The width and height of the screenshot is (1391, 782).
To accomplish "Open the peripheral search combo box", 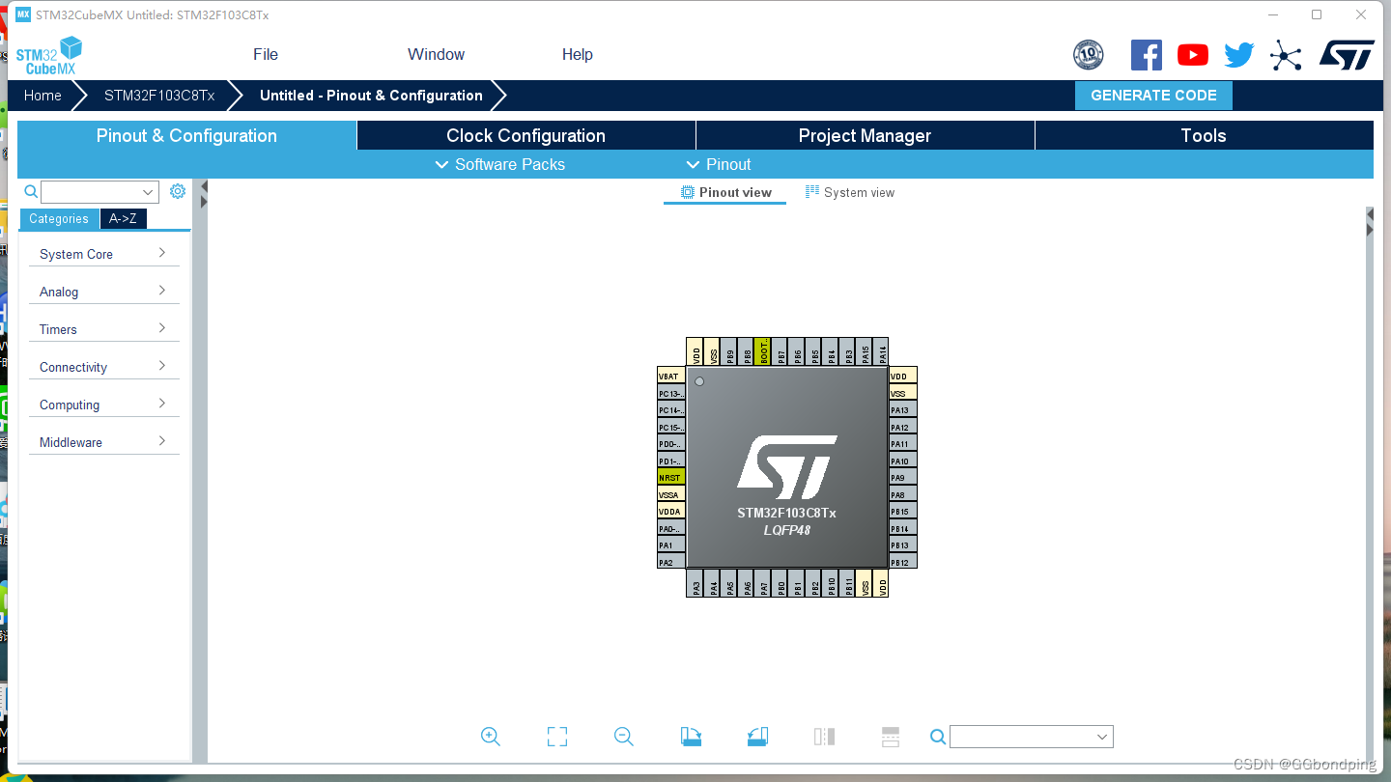I will [x=99, y=191].
